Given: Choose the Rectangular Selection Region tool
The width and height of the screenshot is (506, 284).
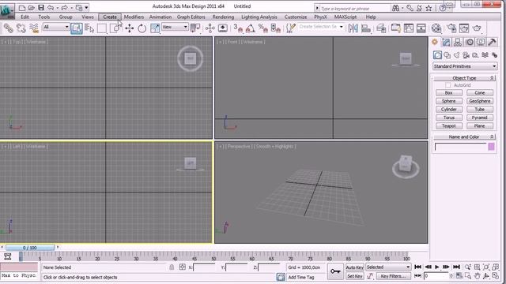Looking at the screenshot, I should coord(102,28).
